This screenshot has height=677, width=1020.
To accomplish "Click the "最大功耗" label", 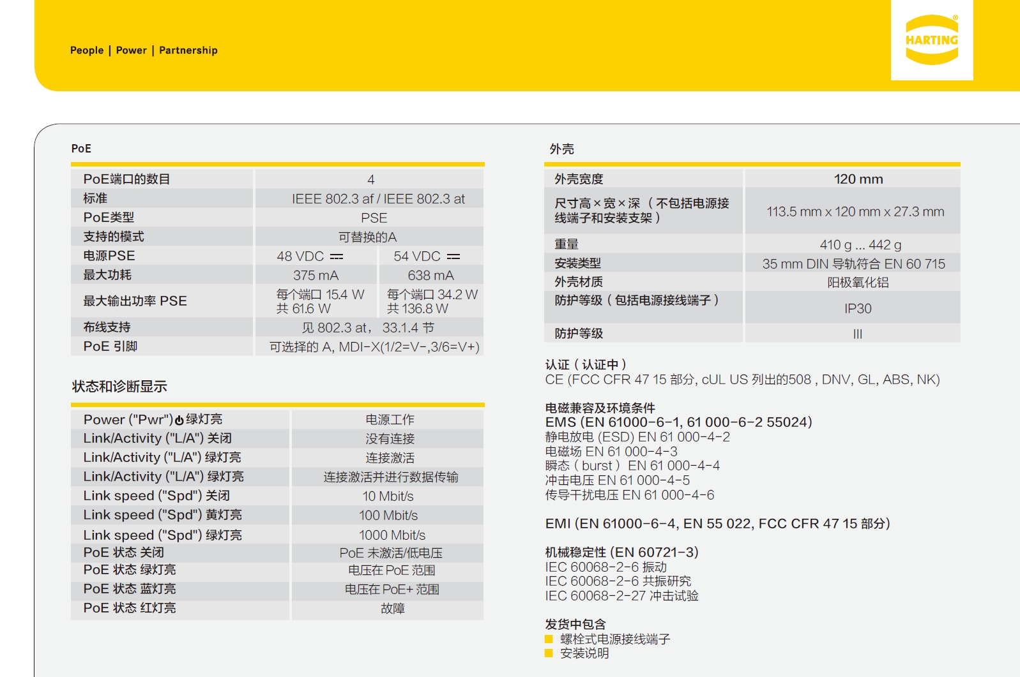I will click(x=107, y=275).
